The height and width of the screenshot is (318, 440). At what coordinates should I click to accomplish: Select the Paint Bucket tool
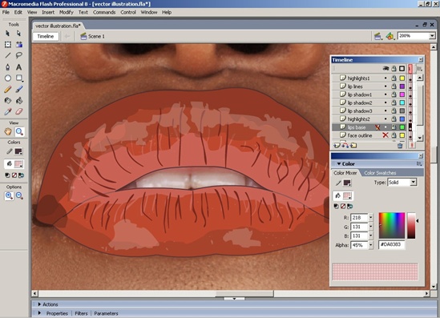(x=18, y=100)
